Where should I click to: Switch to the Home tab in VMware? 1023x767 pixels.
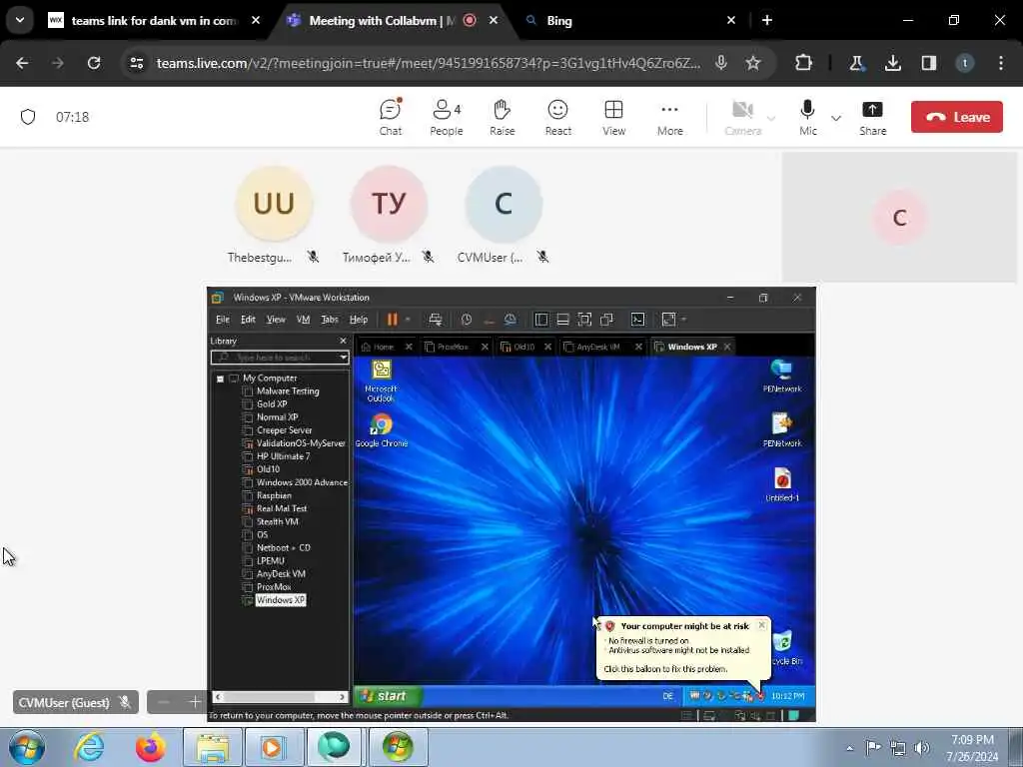click(x=383, y=347)
